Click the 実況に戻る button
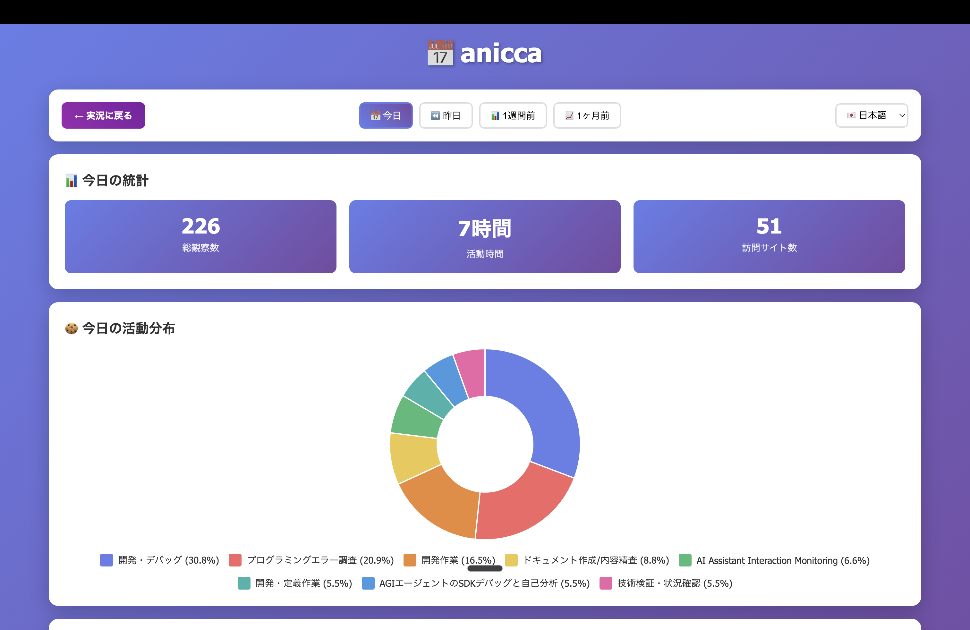The height and width of the screenshot is (630, 970). coord(103,116)
